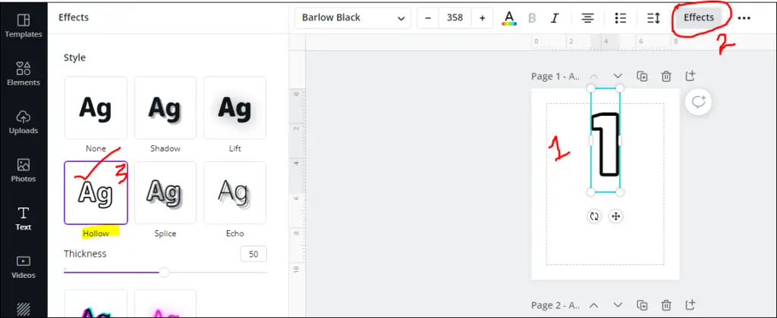
Task: Click the Thickness value field showing 50
Action: (x=253, y=254)
